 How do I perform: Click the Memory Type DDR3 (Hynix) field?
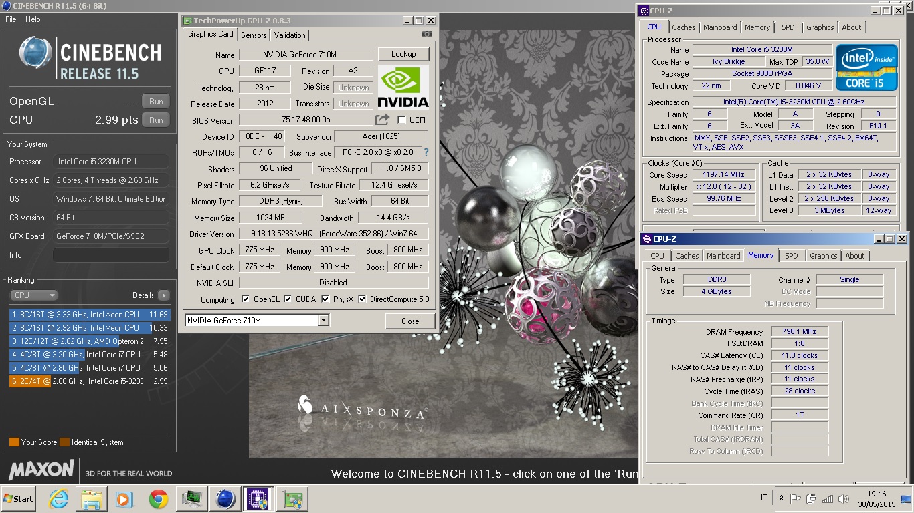click(280, 201)
